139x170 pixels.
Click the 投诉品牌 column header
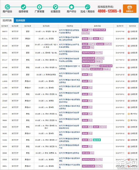[15, 26]
